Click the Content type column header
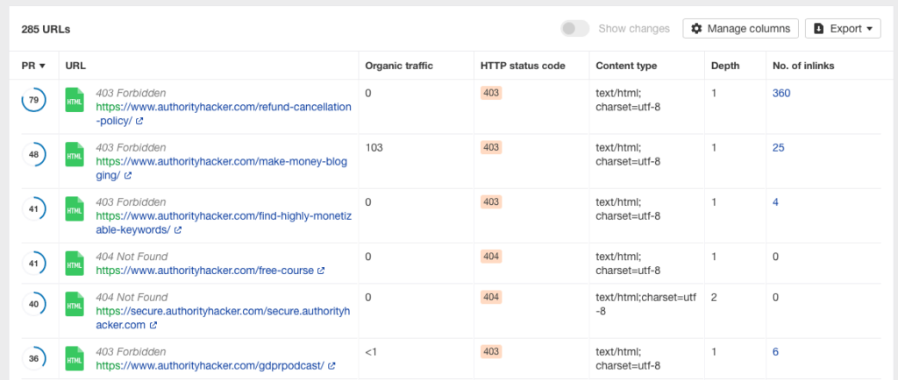Image resolution: width=898 pixels, height=380 pixels. [x=626, y=66]
